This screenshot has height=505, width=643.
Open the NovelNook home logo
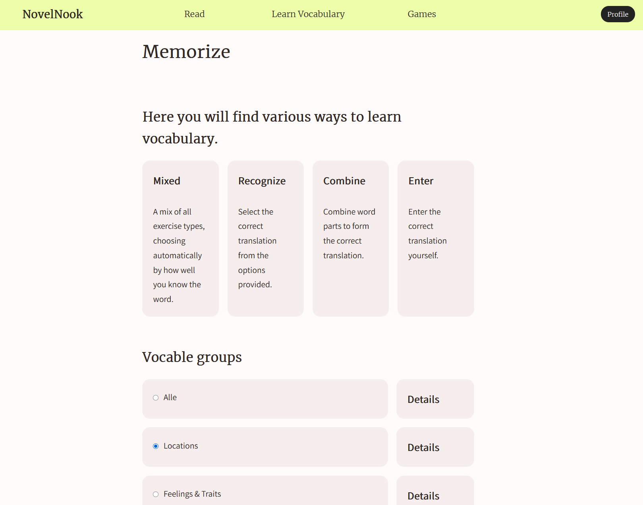click(52, 14)
